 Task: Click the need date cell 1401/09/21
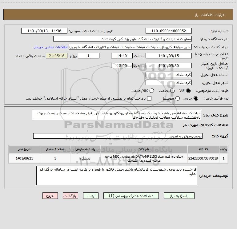coord(24,158)
